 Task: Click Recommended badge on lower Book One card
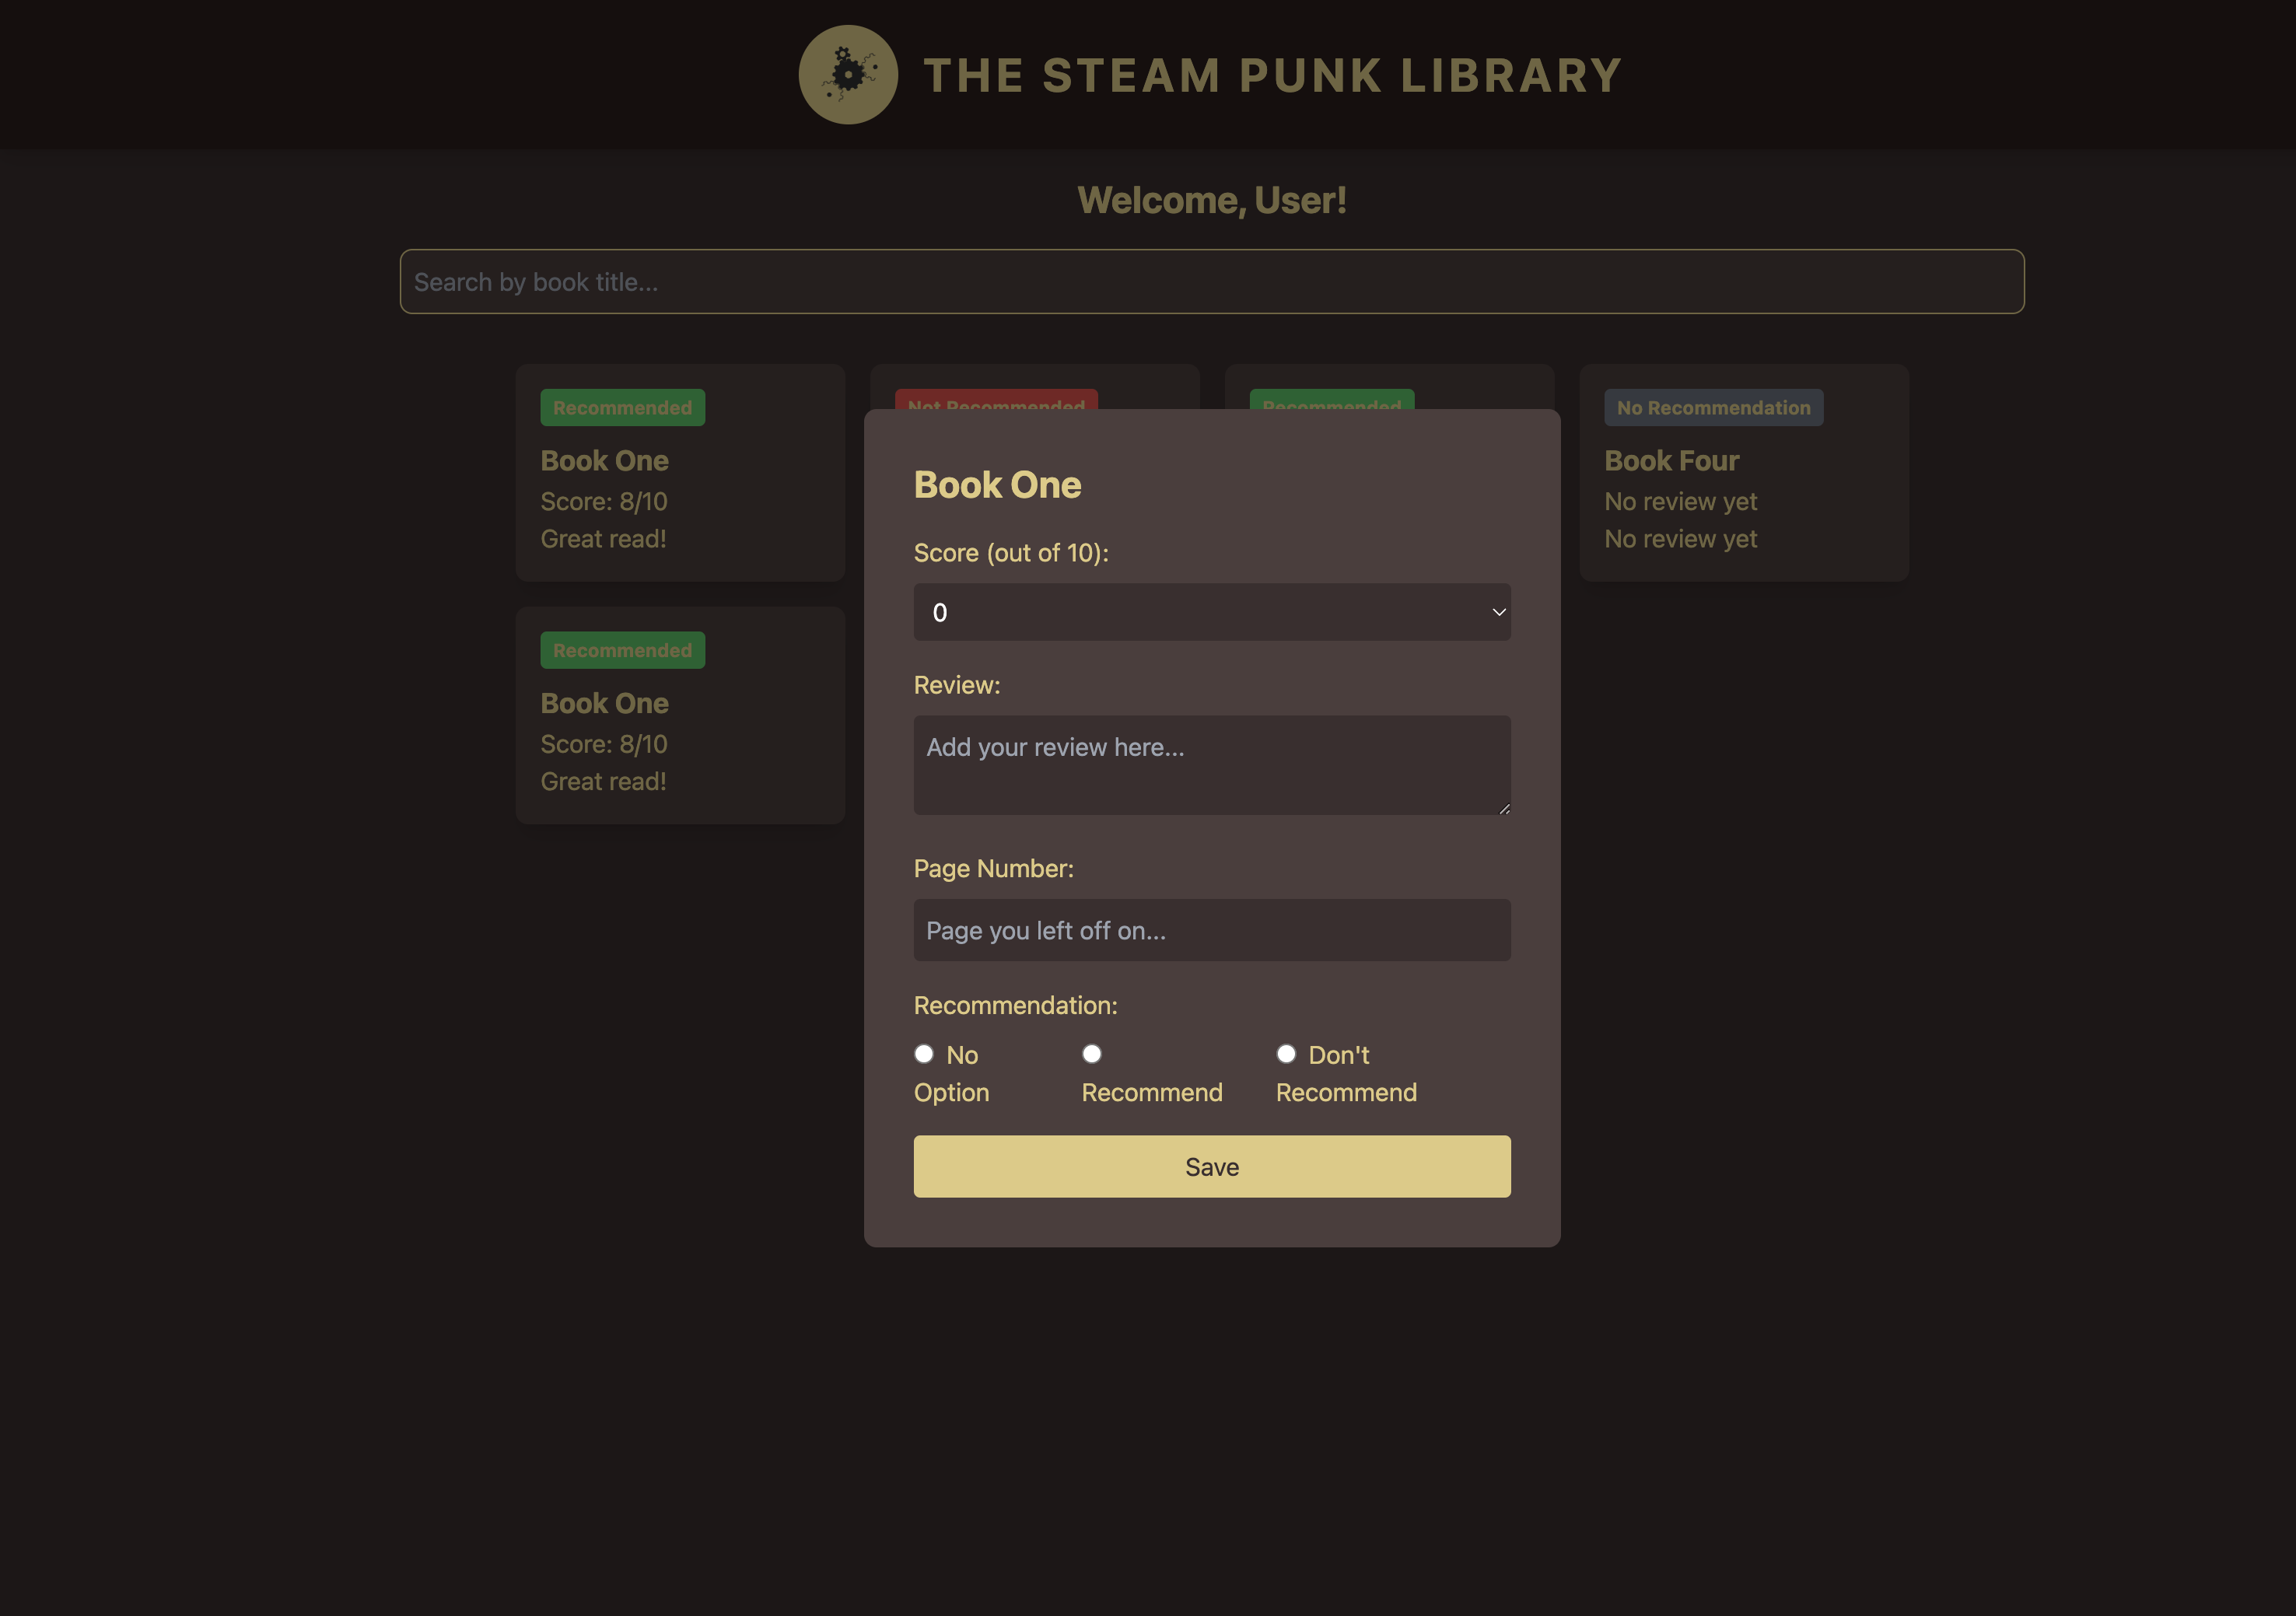tap(622, 650)
